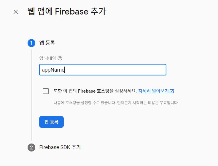Click the checkbox label 또한 이 앱의
218x166 pixels.
pos(63,91)
